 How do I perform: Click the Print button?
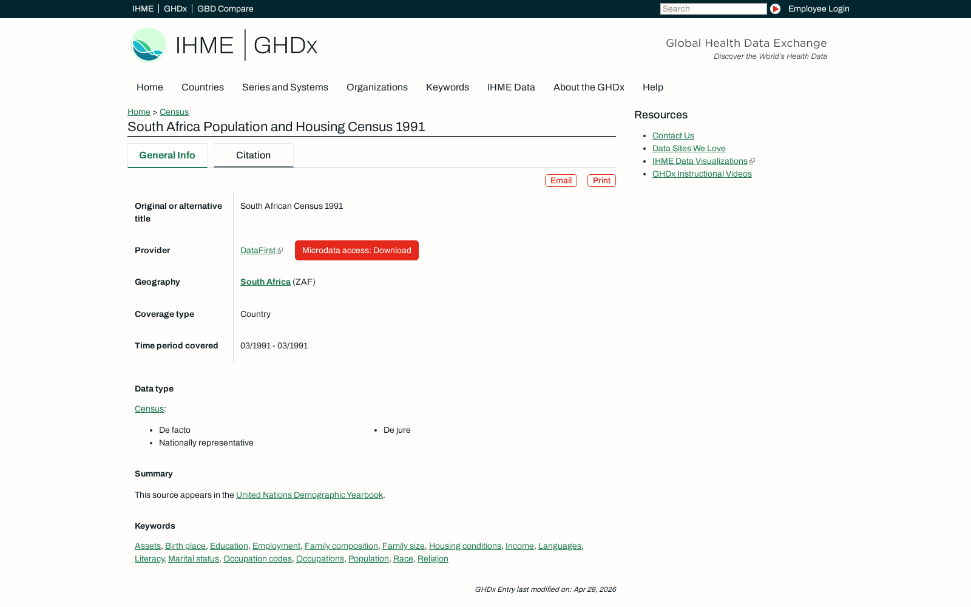click(x=601, y=181)
